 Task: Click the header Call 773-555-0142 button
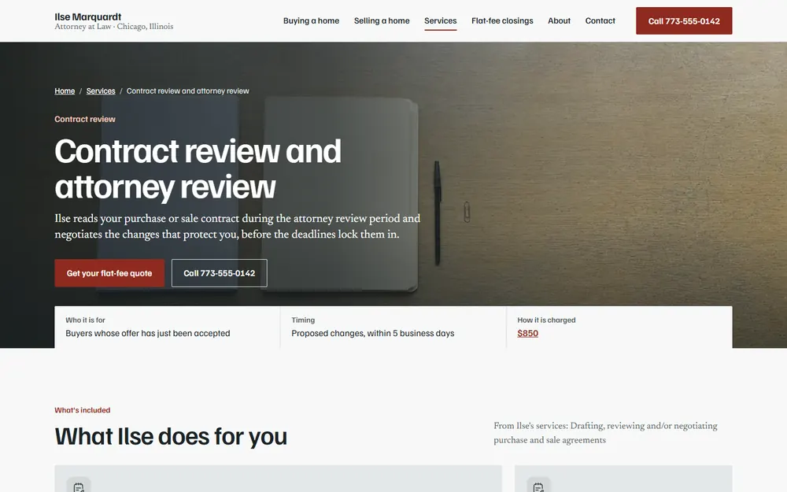684,21
